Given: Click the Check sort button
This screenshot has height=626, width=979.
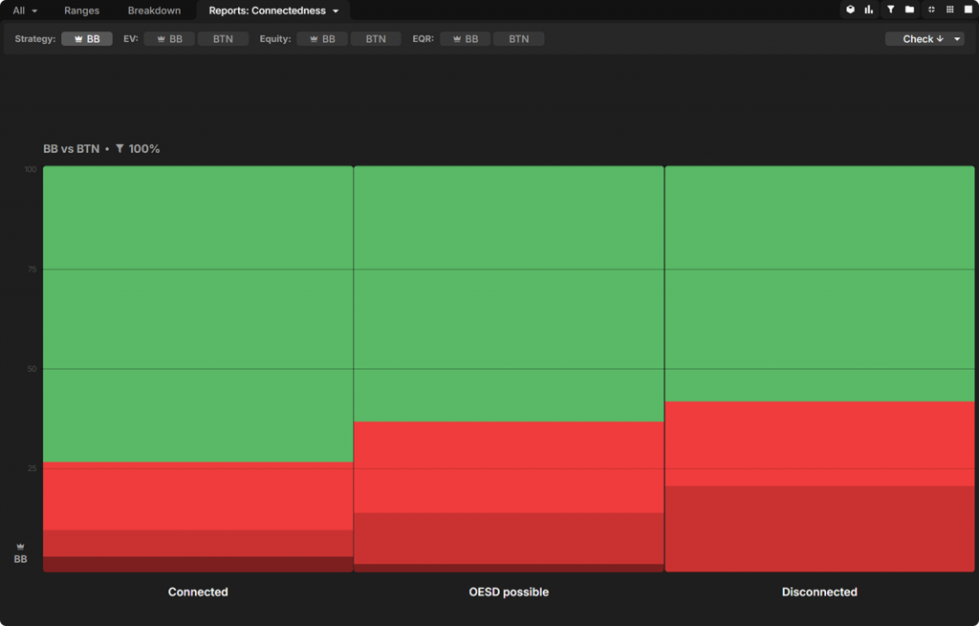Looking at the screenshot, I should point(917,39).
